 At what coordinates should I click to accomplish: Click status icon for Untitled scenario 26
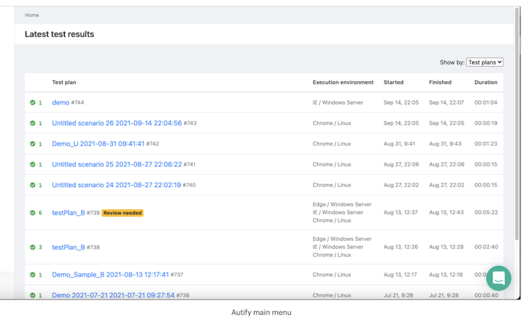[33, 124]
